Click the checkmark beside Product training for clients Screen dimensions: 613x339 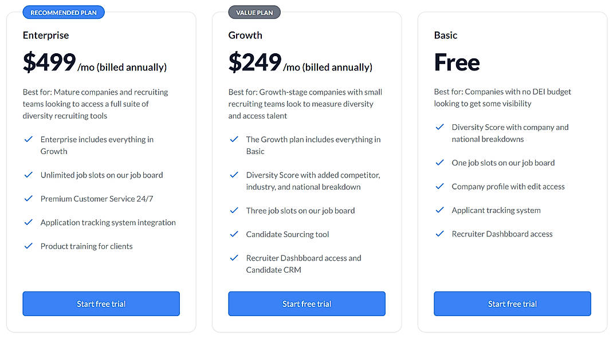(x=29, y=246)
